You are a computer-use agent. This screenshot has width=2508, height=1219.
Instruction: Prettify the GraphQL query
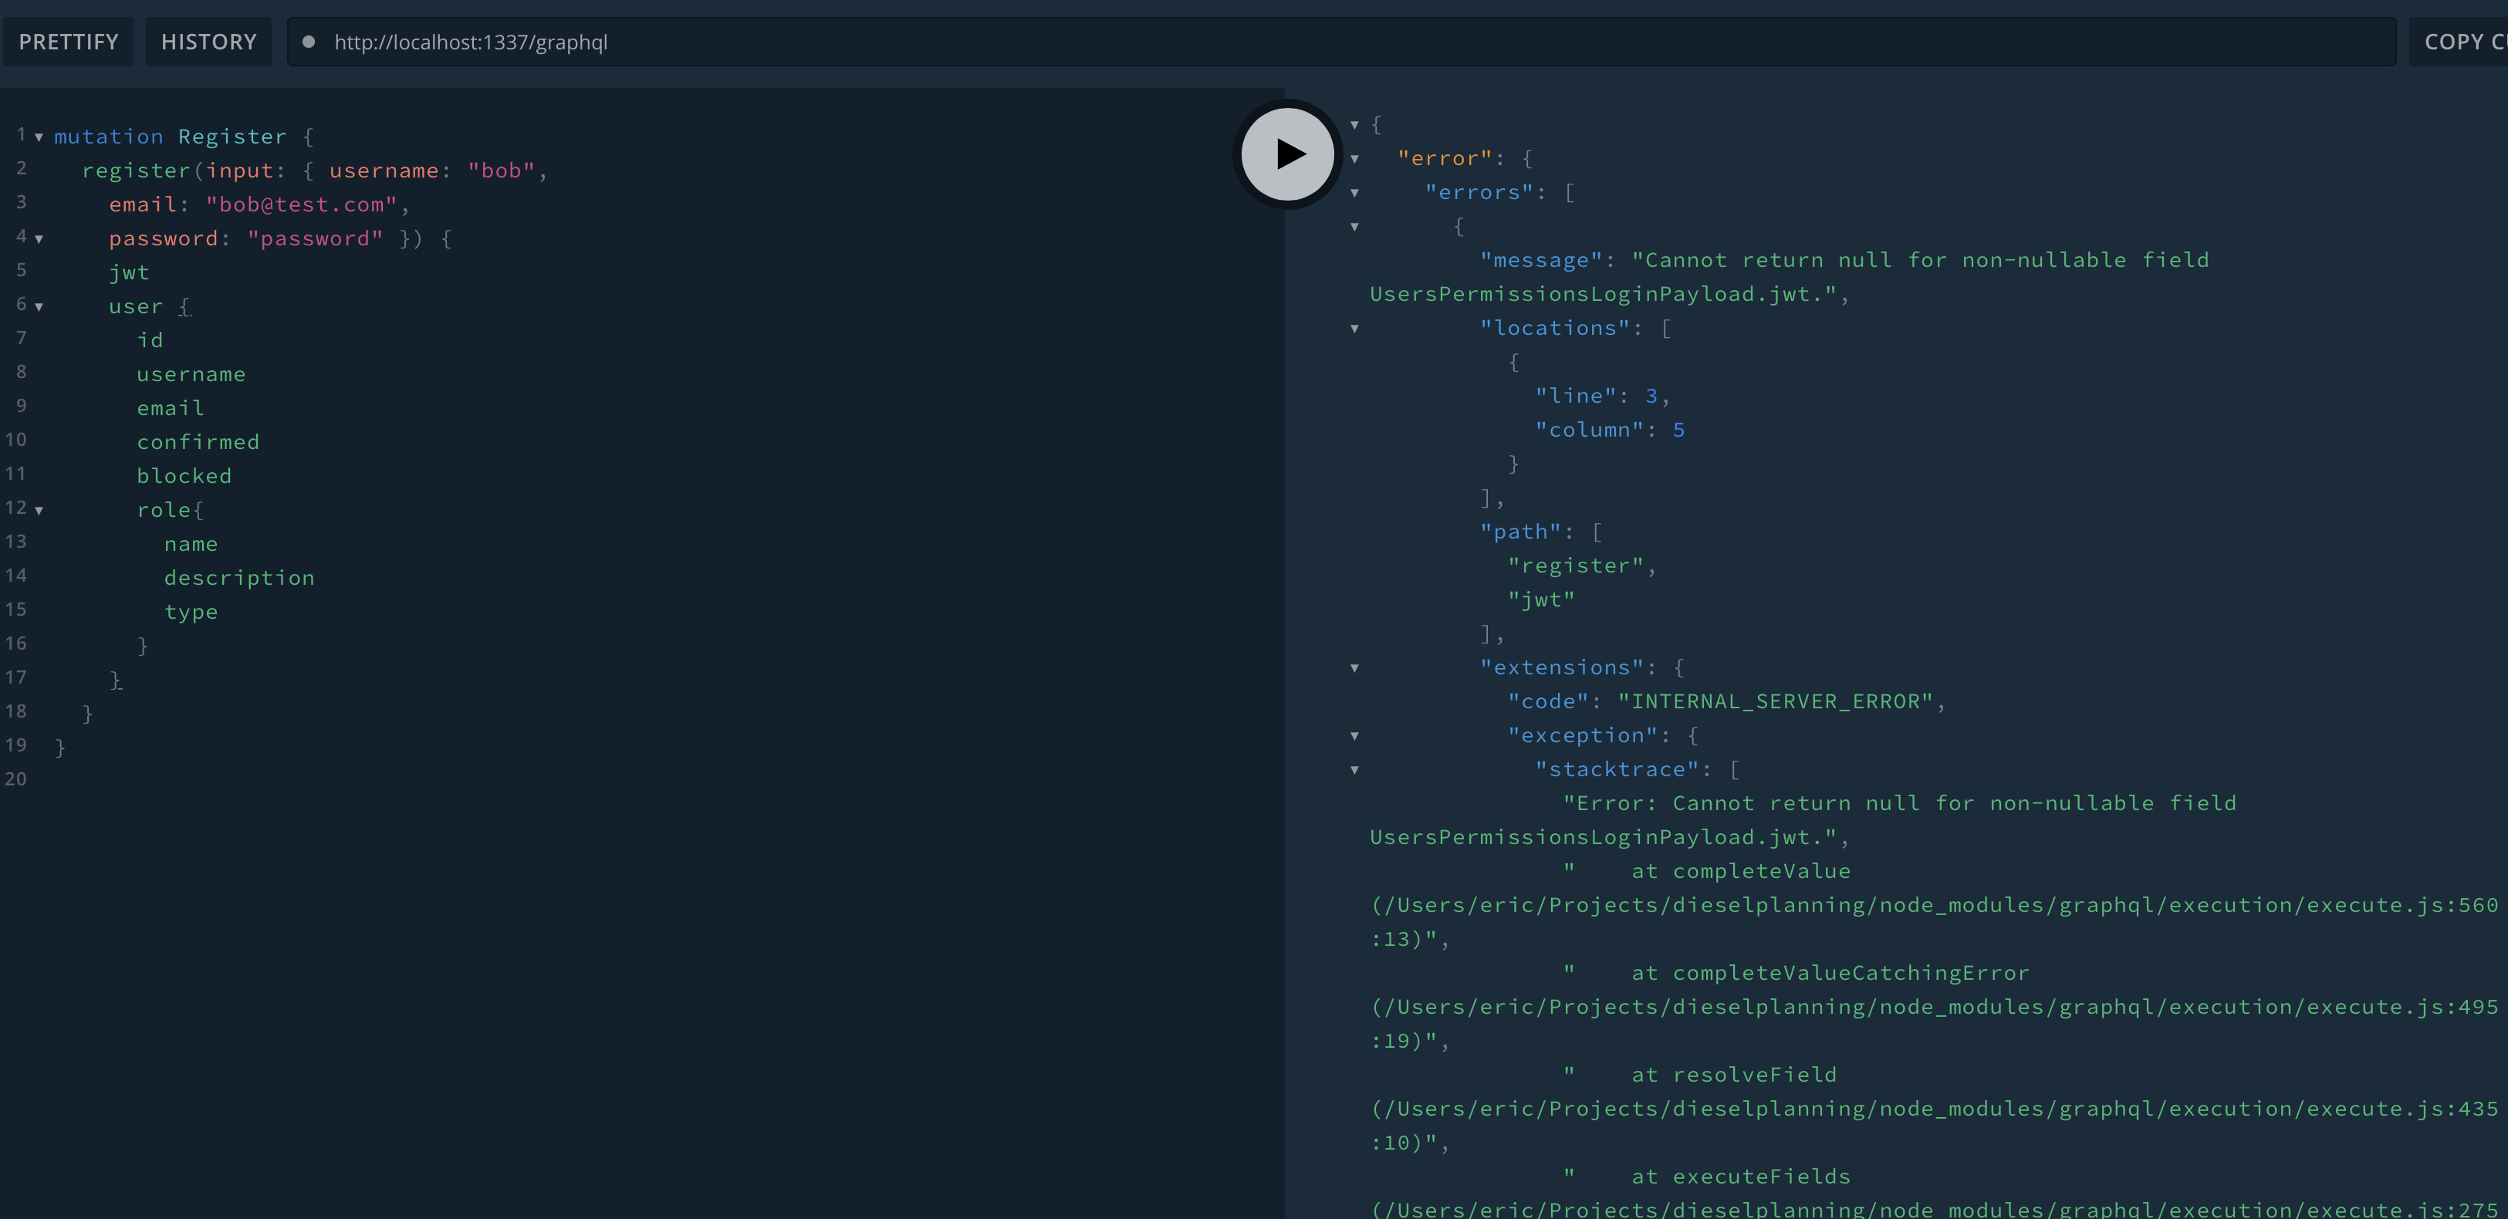point(67,42)
